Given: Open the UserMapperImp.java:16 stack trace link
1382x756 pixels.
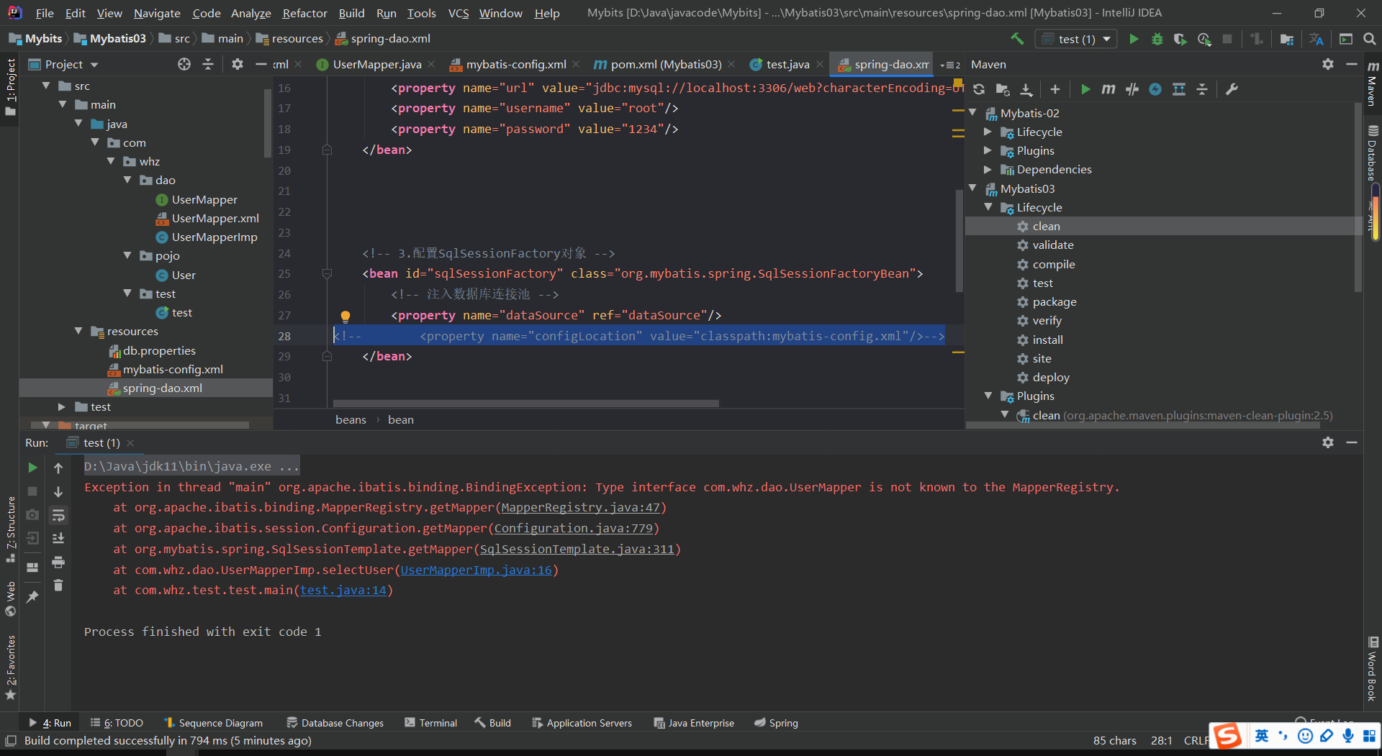Looking at the screenshot, I should (x=476, y=570).
